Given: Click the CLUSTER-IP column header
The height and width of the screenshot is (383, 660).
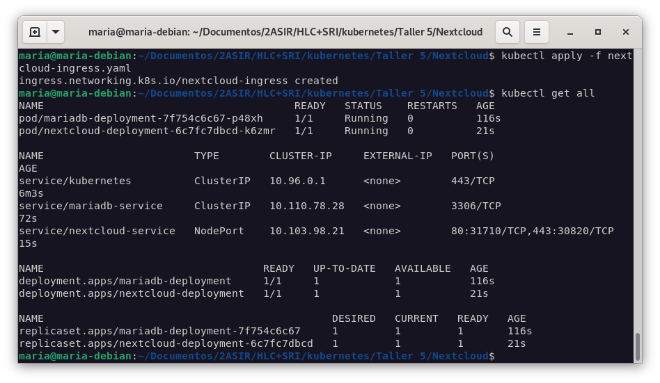Looking at the screenshot, I should (x=301, y=156).
